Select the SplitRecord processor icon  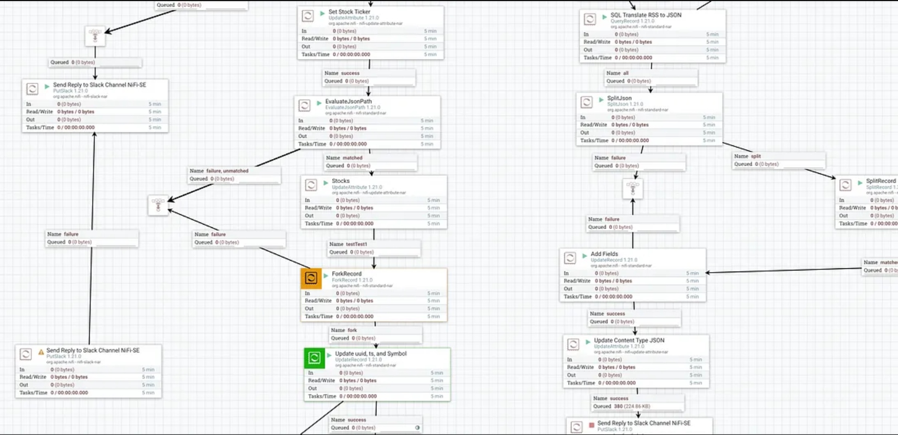845,185
